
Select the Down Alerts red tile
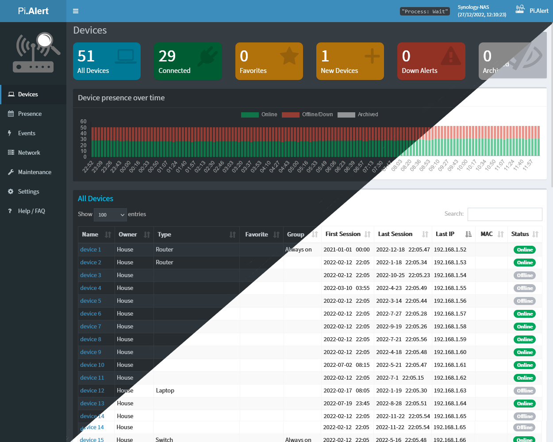point(431,61)
